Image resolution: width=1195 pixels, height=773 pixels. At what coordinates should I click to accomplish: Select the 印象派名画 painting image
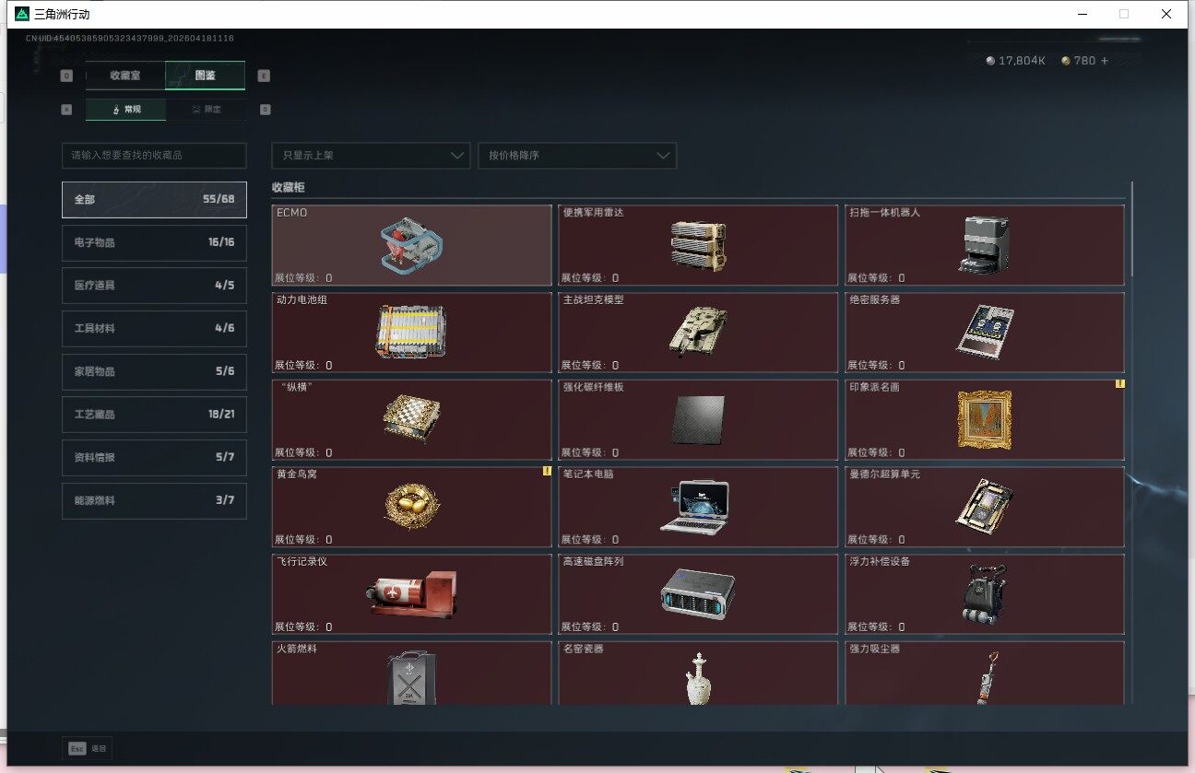pos(985,420)
